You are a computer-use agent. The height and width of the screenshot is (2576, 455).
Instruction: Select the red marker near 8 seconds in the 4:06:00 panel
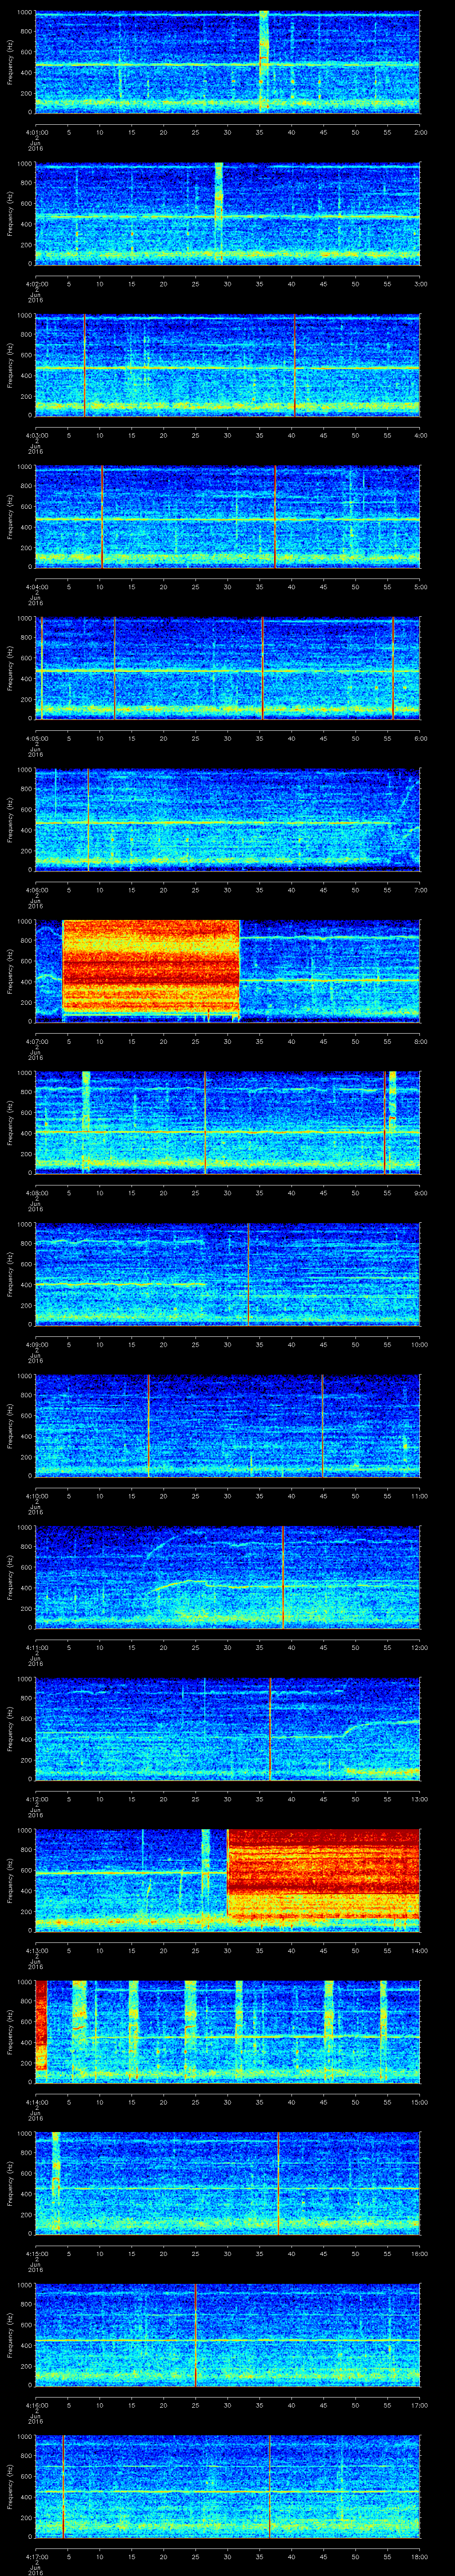point(88,819)
